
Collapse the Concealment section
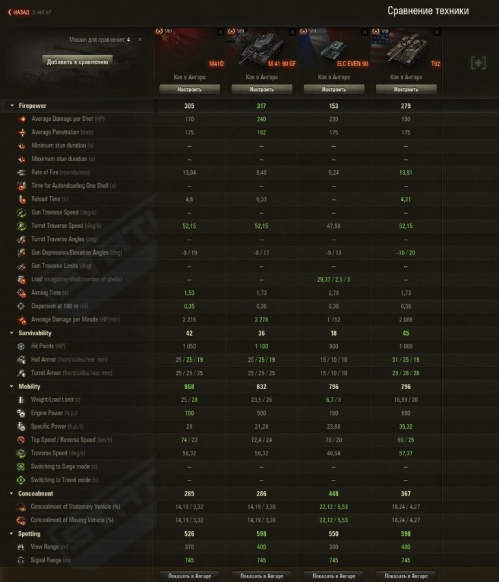pyautogui.click(x=11, y=493)
